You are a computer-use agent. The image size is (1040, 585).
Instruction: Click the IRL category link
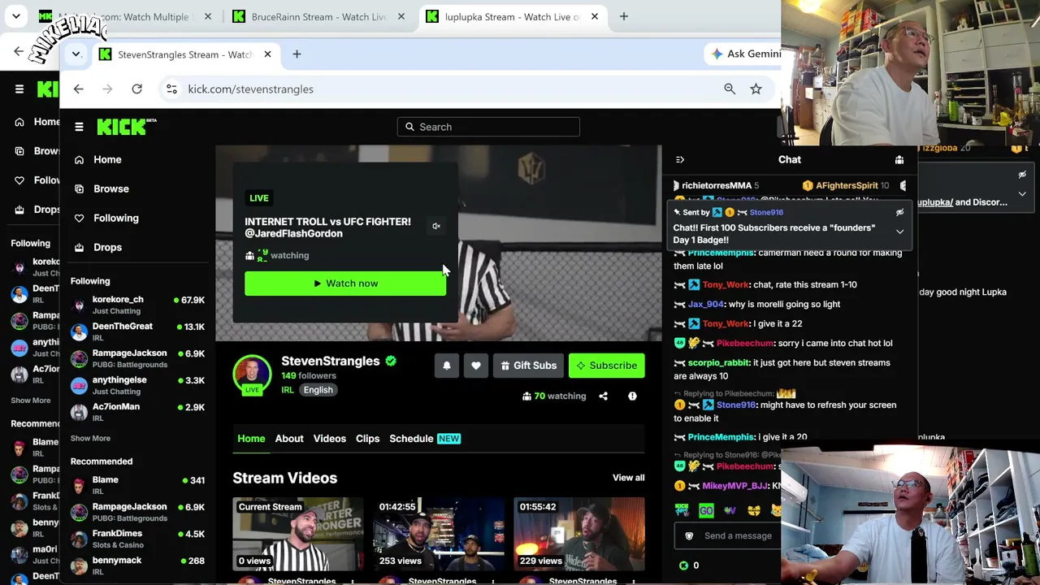point(288,390)
